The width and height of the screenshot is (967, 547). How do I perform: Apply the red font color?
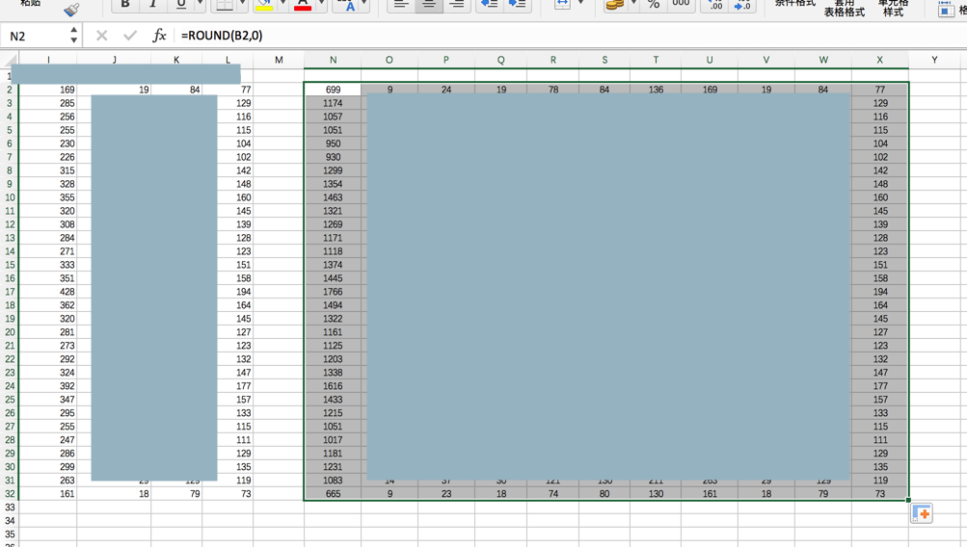point(303,4)
